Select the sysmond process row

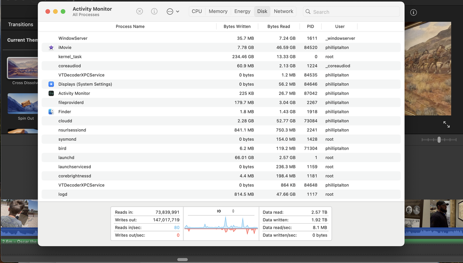[x=221, y=139]
